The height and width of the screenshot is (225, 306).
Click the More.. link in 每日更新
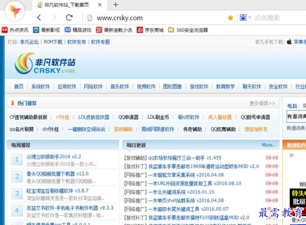(268, 145)
